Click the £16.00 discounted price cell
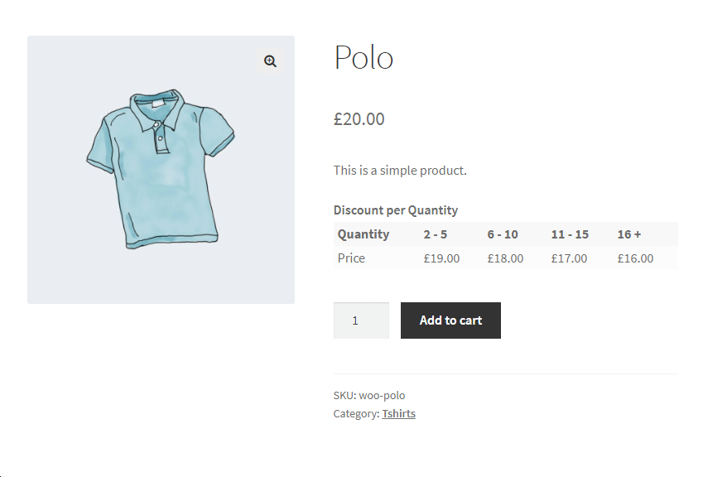The width and height of the screenshot is (703, 477). [635, 258]
